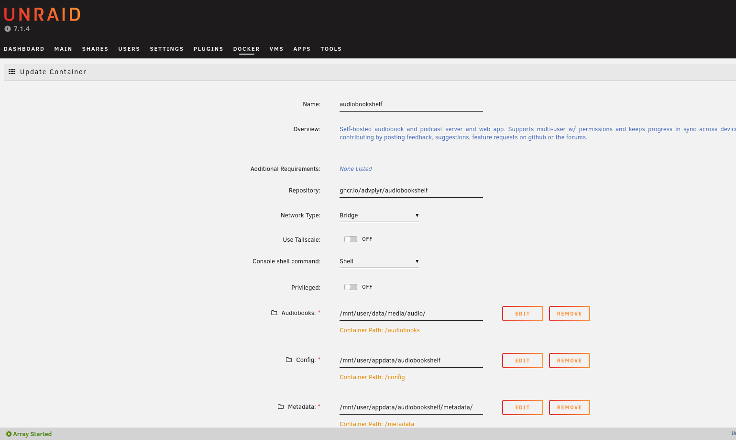Remove the Config path mapping
This screenshot has height=440, width=736.
tap(570, 361)
